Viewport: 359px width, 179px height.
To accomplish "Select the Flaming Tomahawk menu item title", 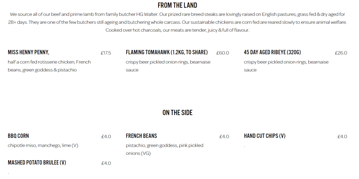I will (x=167, y=53).
